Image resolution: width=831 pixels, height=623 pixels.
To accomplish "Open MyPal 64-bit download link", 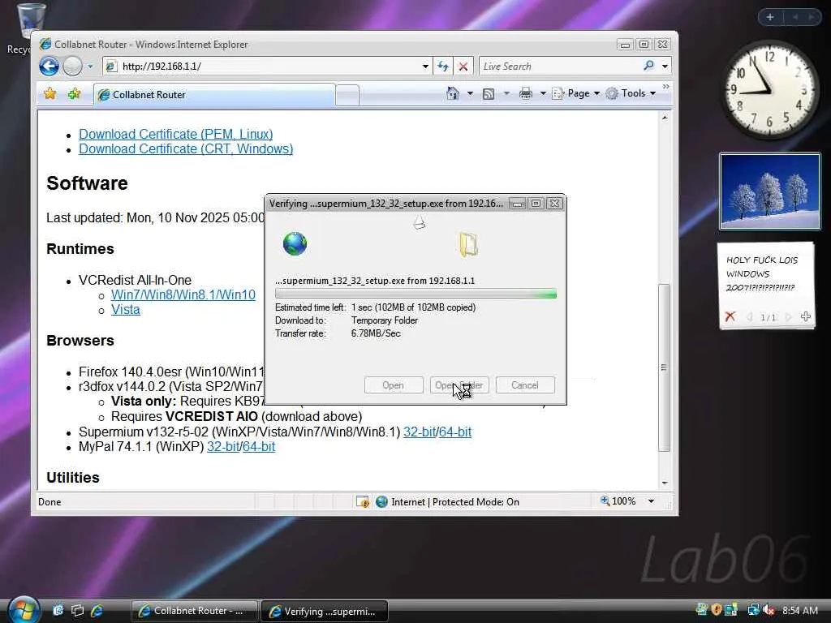I will [259, 447].
